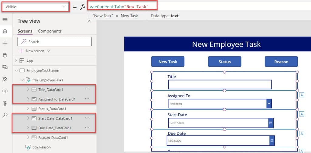Viewport: 311px width, 153px height.
Task: Open more options for Assigned To_DataCard1
Action: [x=87, y=98]
